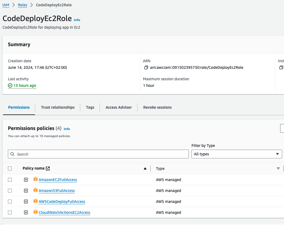Screen dimensions: 284x225
Task: Sort by Policy name ascending arrow
Action: coord(145,169)
